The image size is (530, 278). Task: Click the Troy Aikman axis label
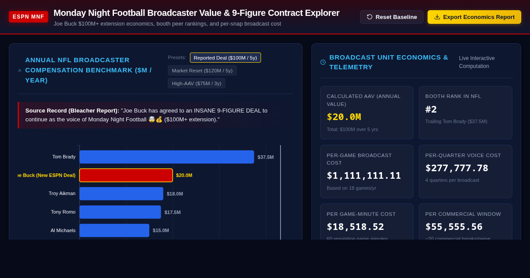62,193
